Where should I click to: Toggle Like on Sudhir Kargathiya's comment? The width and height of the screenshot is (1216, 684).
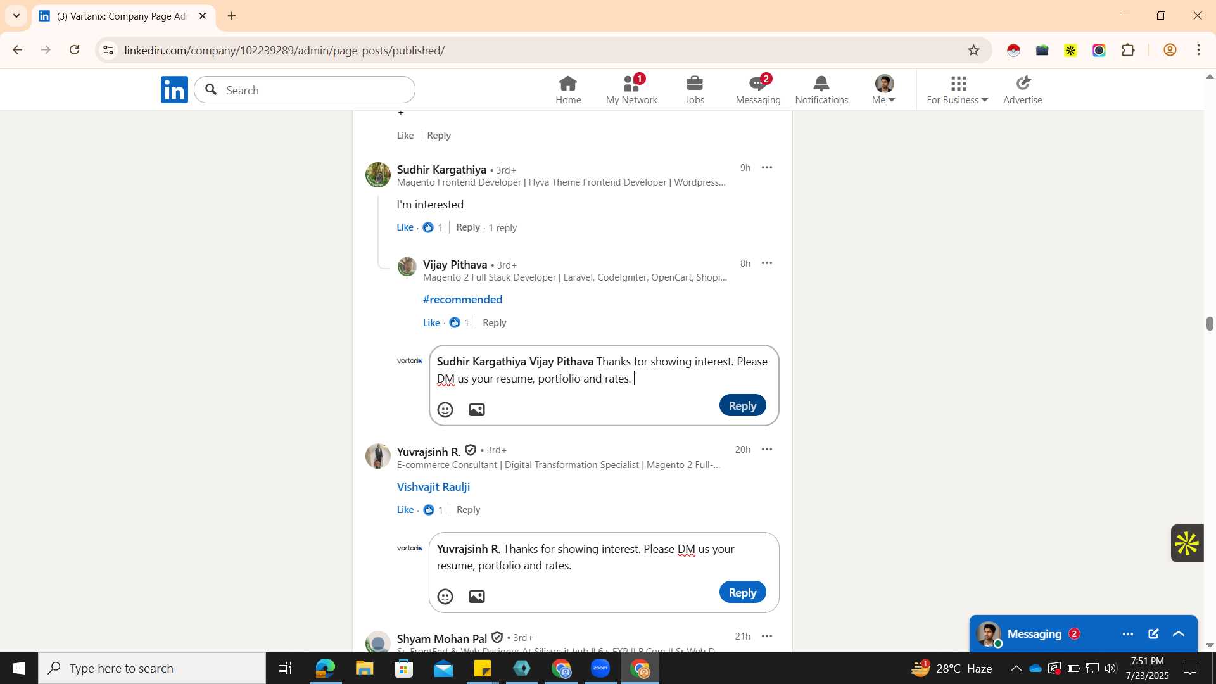[405, 227]
